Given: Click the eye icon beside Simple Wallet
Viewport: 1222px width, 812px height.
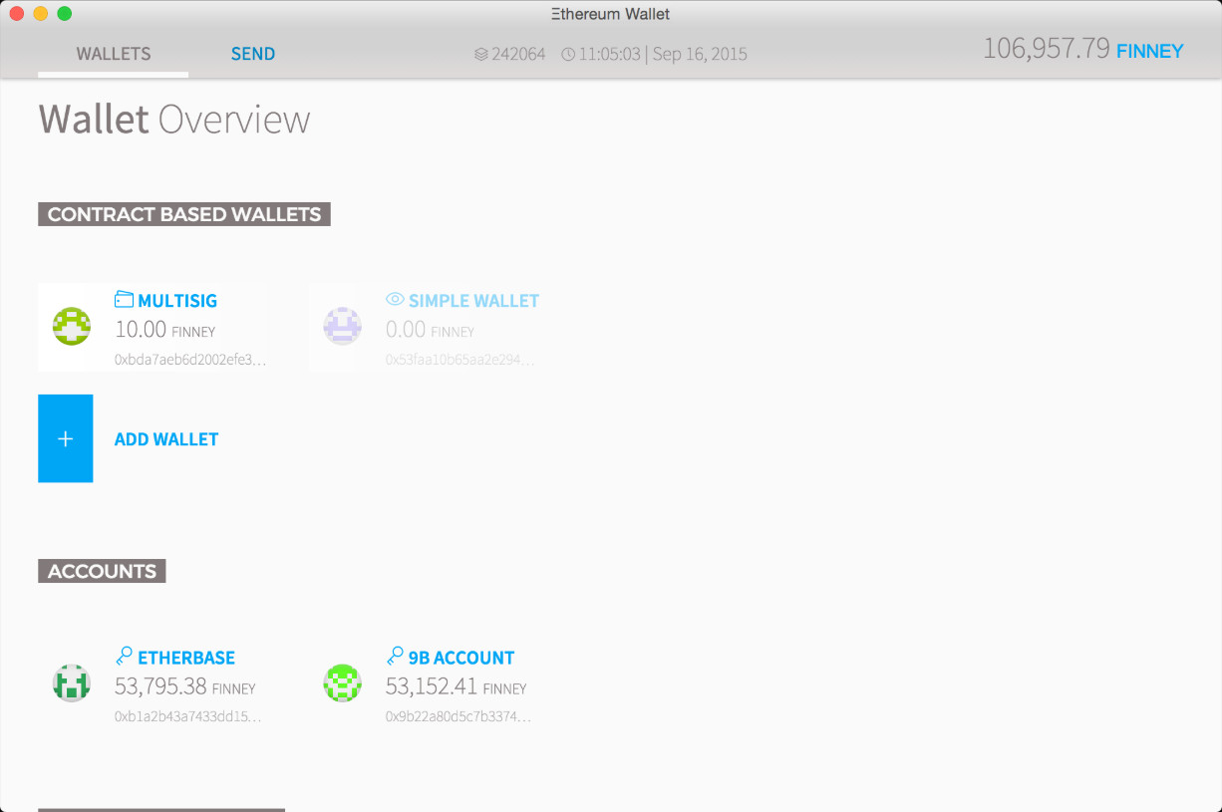Looking at the screenshot, I should click(x=395, y=300).
